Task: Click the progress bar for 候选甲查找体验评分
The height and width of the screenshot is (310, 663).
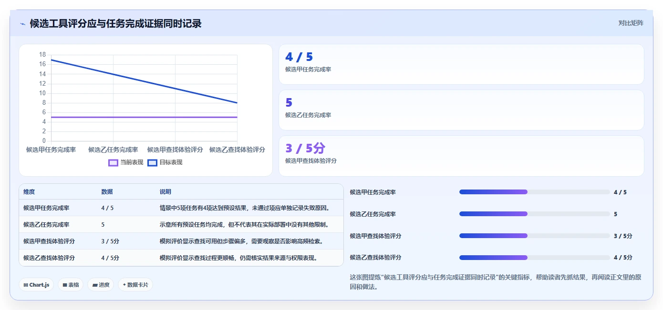Action: tap(534, 236)
